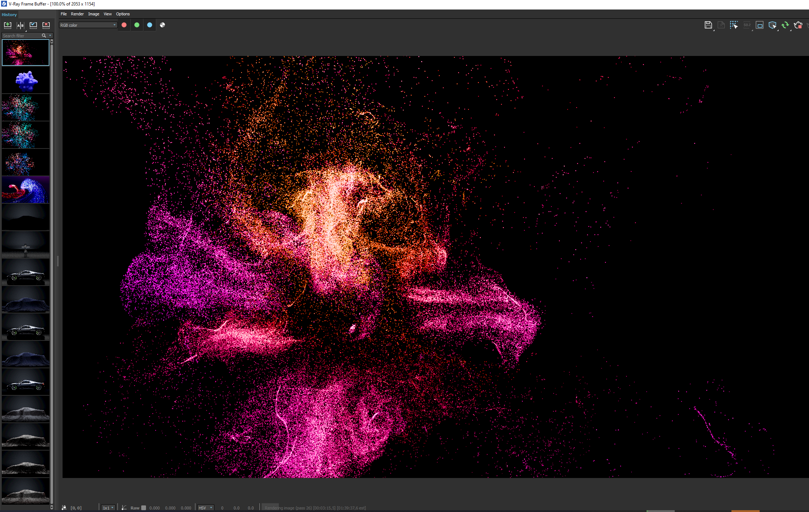Toggle the red channel

point(124,25)
